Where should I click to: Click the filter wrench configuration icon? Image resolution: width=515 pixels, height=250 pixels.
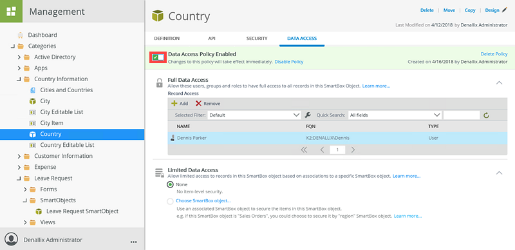(308, 115)
